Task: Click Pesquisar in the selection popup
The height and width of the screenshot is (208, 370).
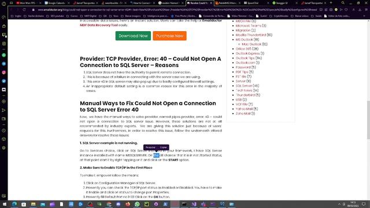Action: 150,147
